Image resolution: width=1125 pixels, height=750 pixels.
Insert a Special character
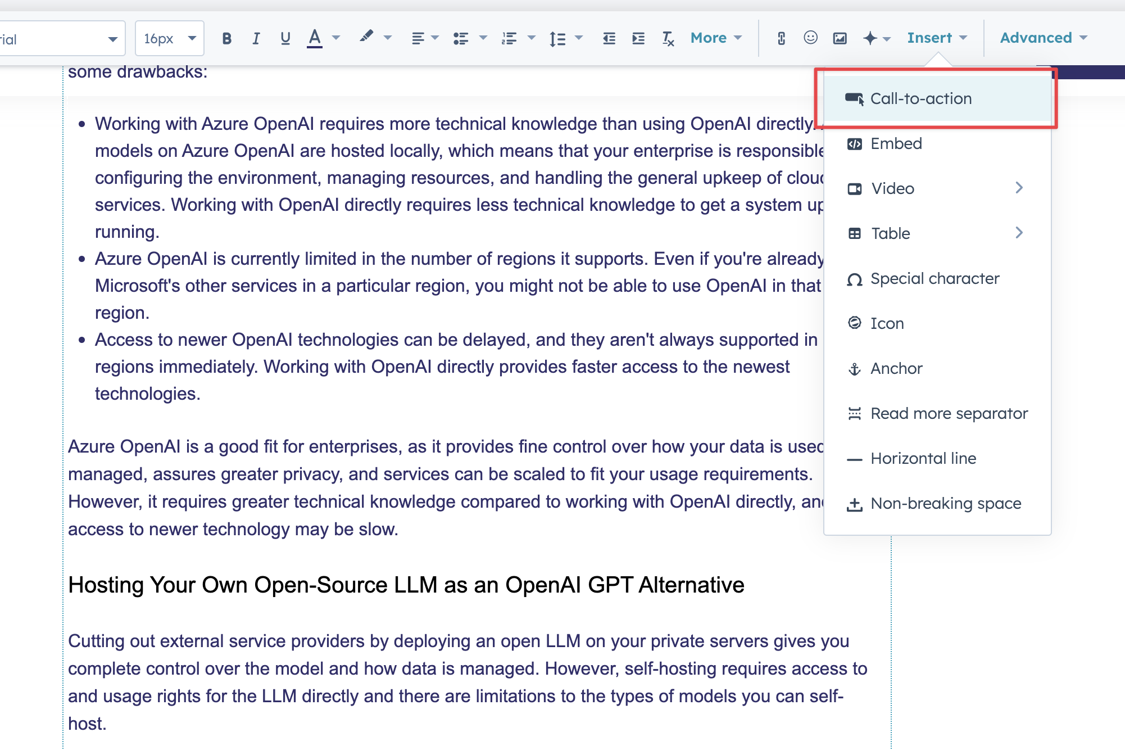click(937, 278)
